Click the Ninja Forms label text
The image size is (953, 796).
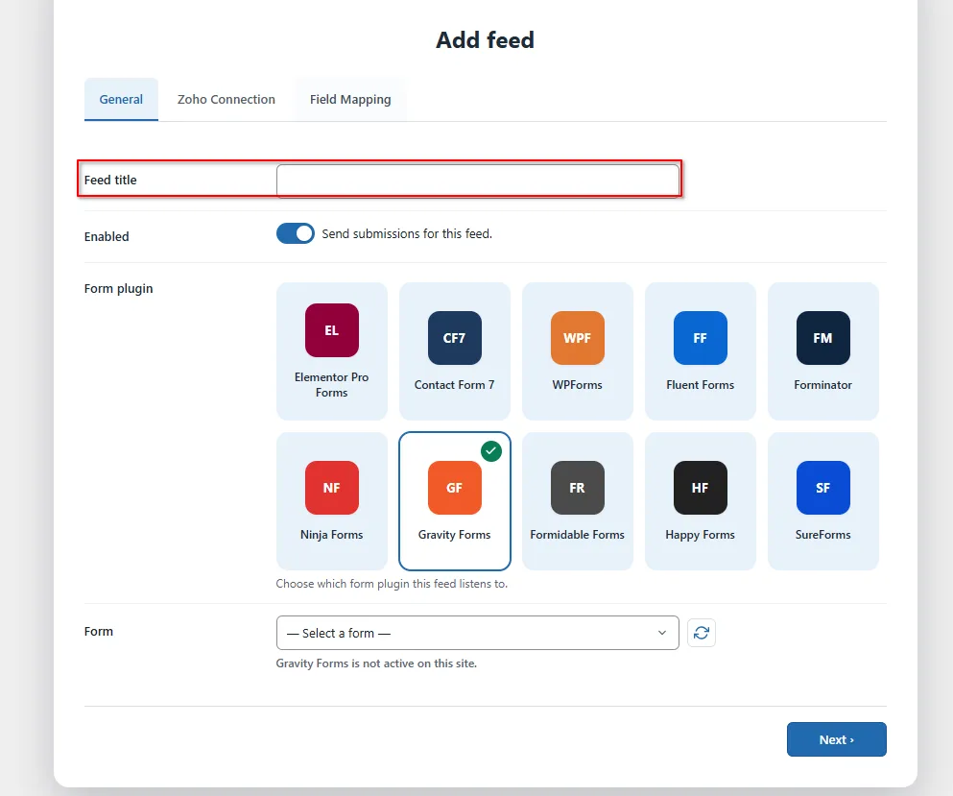point(332,535)
